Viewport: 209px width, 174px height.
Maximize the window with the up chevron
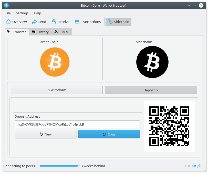[195, 5]
